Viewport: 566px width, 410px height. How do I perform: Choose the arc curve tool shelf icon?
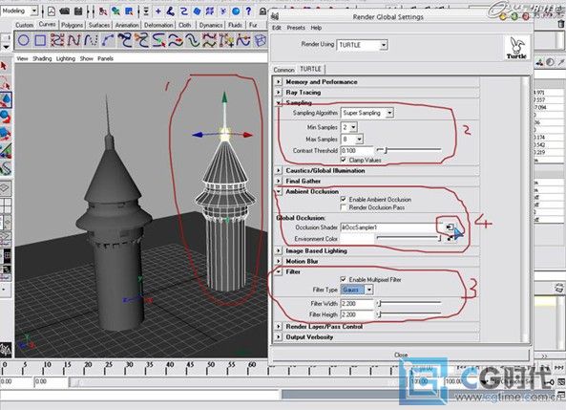click(108, 40)
